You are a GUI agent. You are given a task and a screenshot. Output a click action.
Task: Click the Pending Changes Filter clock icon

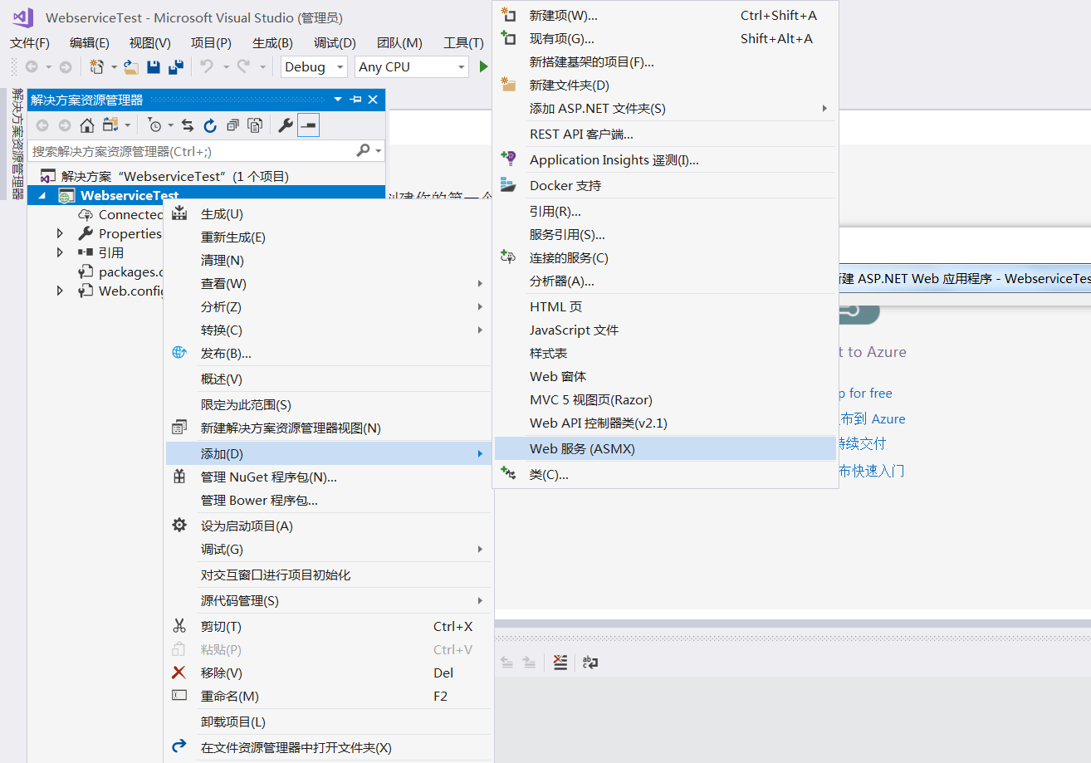tap(155, 125)
